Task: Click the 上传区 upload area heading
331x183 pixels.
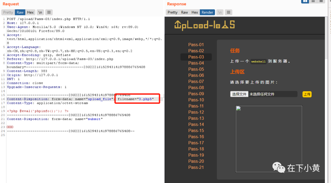Action: coord(237,72)
